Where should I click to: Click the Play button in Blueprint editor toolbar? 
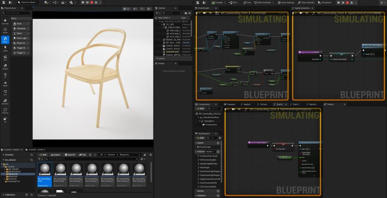pos(339,3)
